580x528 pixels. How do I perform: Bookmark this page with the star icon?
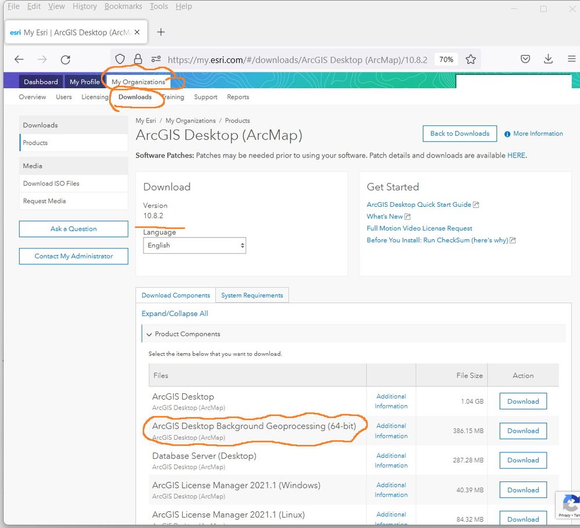pyautogui.click(x=470, y=59)
